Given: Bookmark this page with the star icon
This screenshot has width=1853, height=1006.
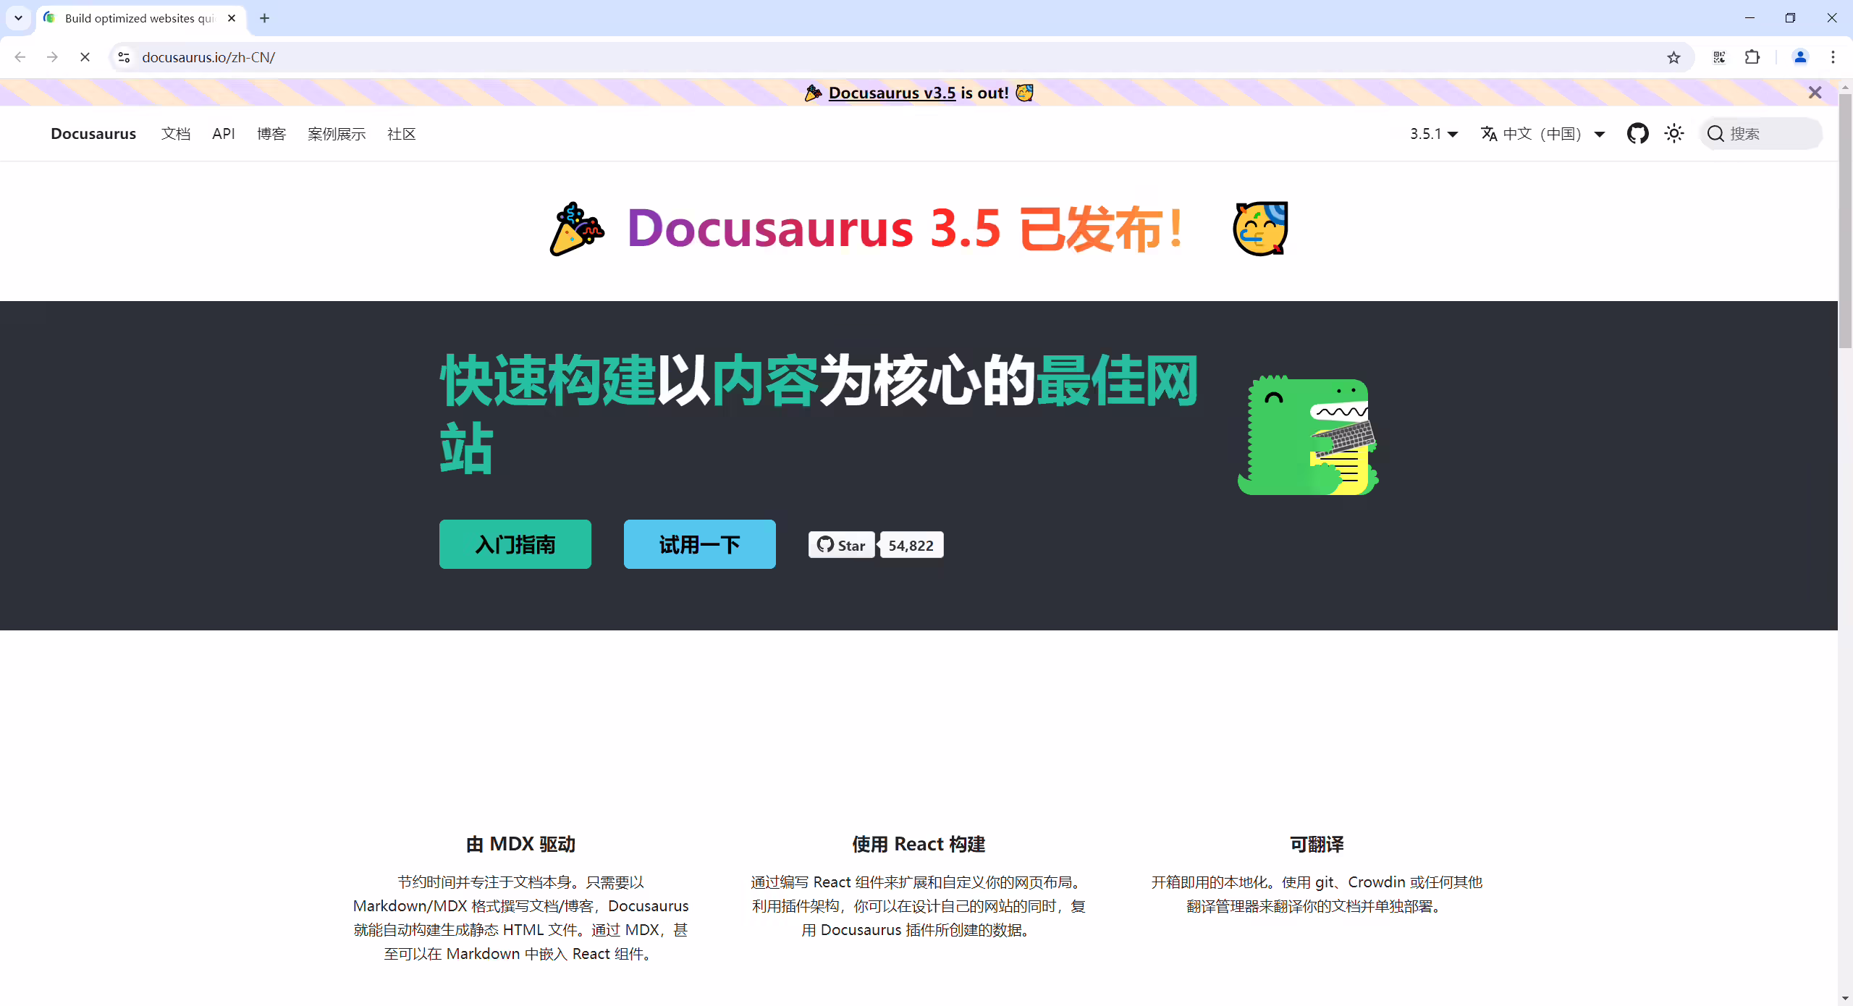Looking at the screenshot, I should (1673, 57).
